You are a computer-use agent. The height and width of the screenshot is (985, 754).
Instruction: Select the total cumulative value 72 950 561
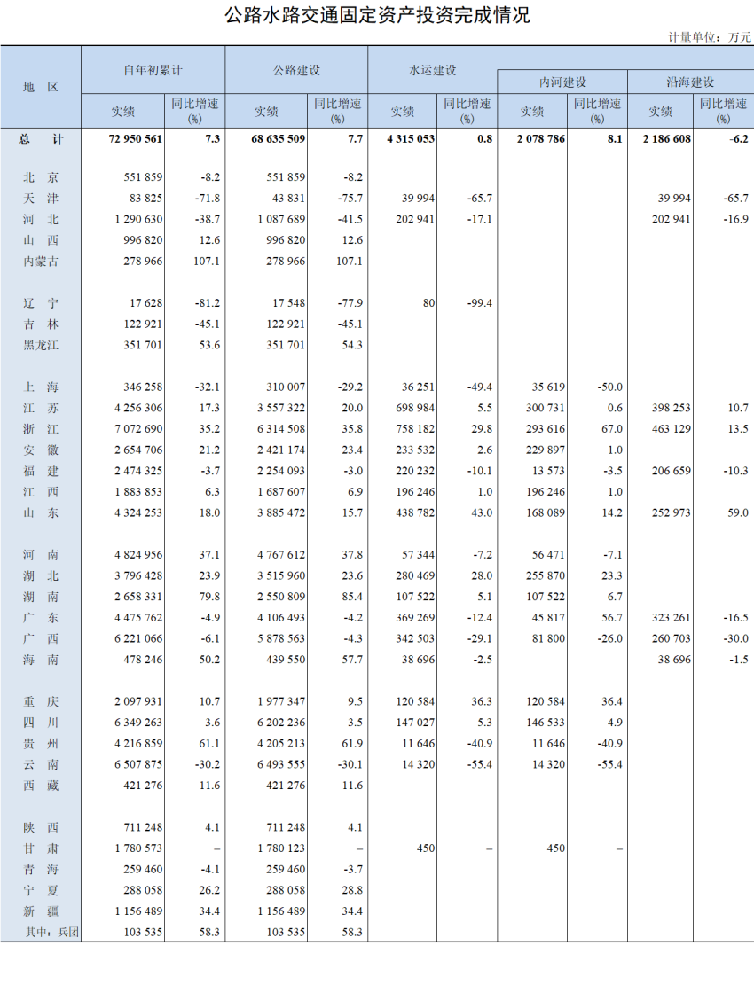click(x=136, y=139)
